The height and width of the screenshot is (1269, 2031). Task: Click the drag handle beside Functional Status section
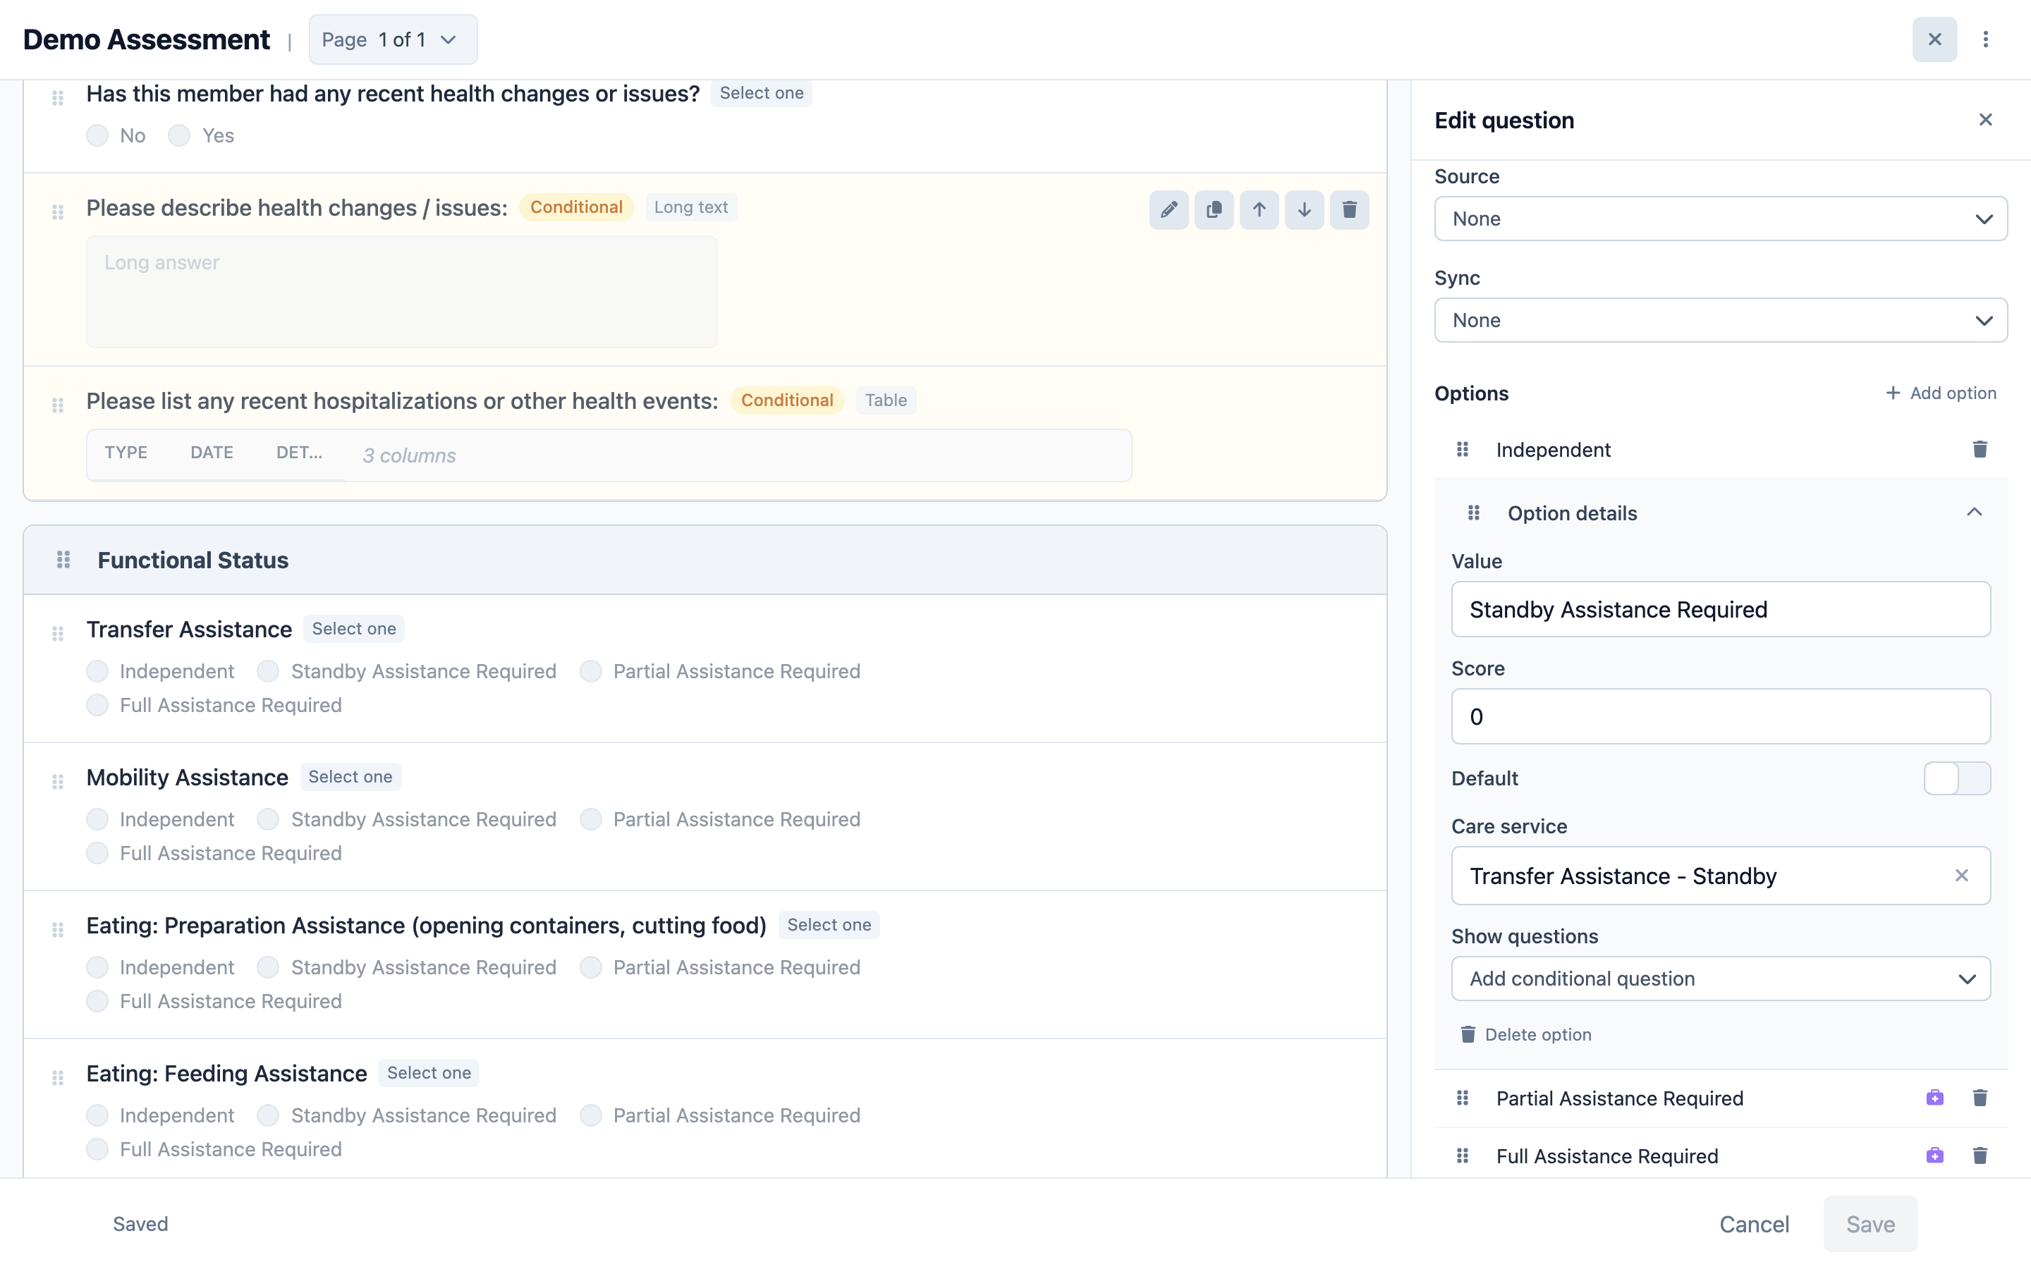[x=63, y=560]
